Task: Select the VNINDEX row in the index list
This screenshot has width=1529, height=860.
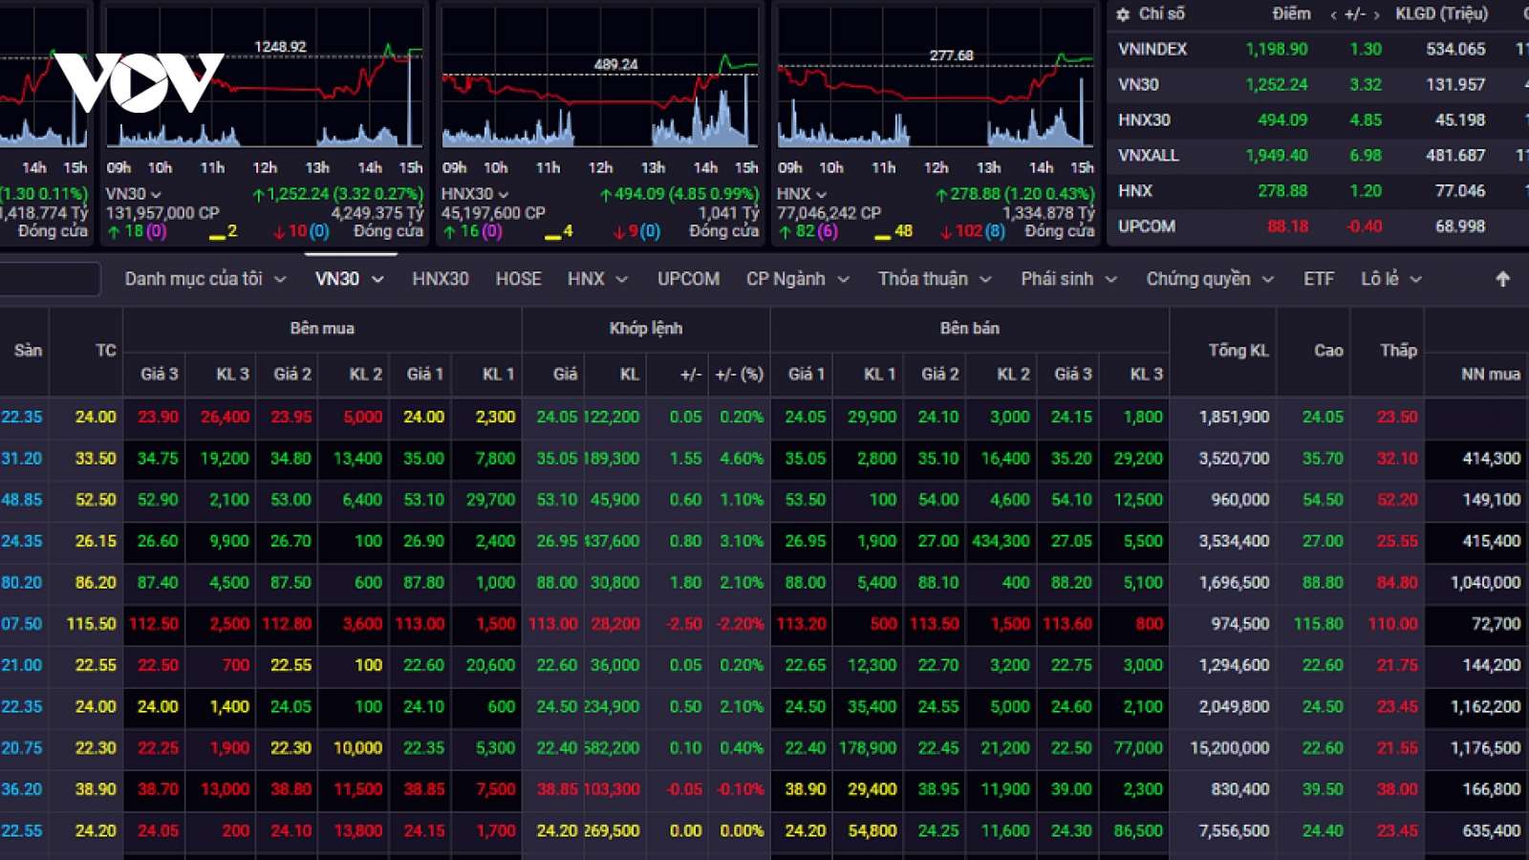Action: [1319, 49]
